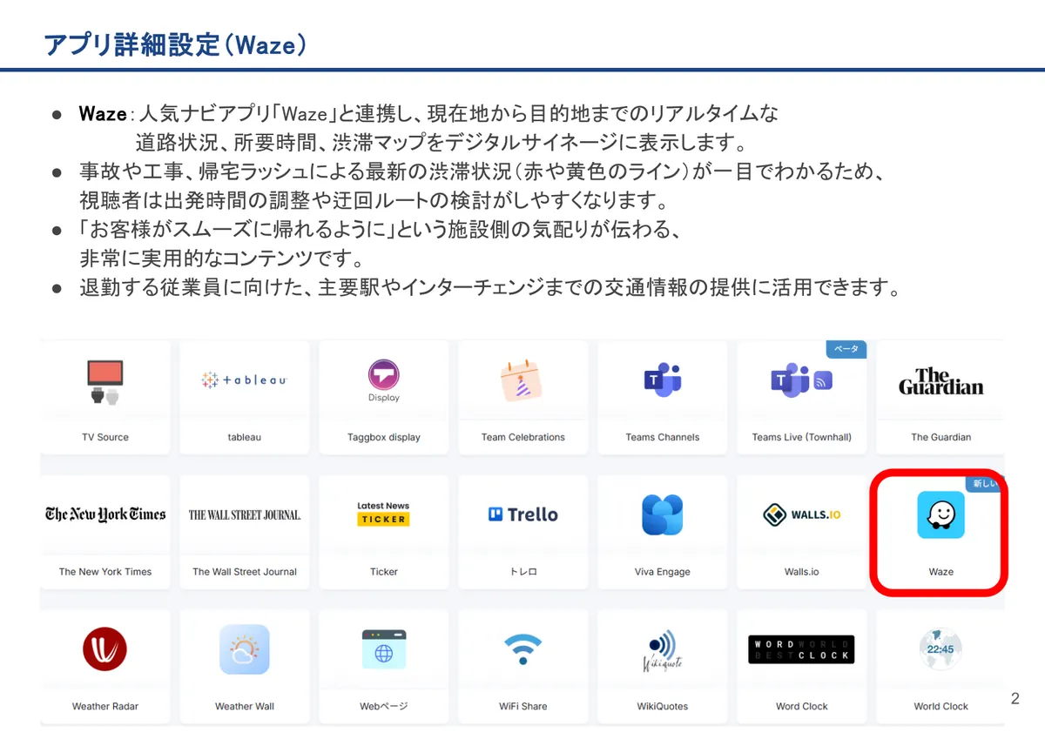
Task: Select the tableau app logo
Action: point(245,380)
